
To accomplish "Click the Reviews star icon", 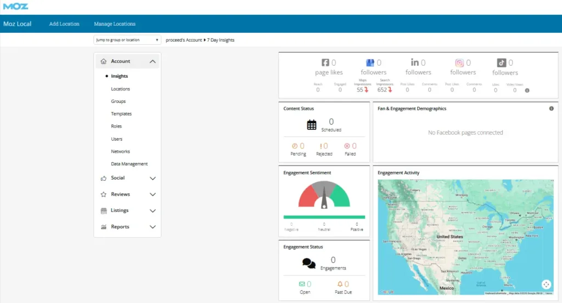I will pos(104,195).
